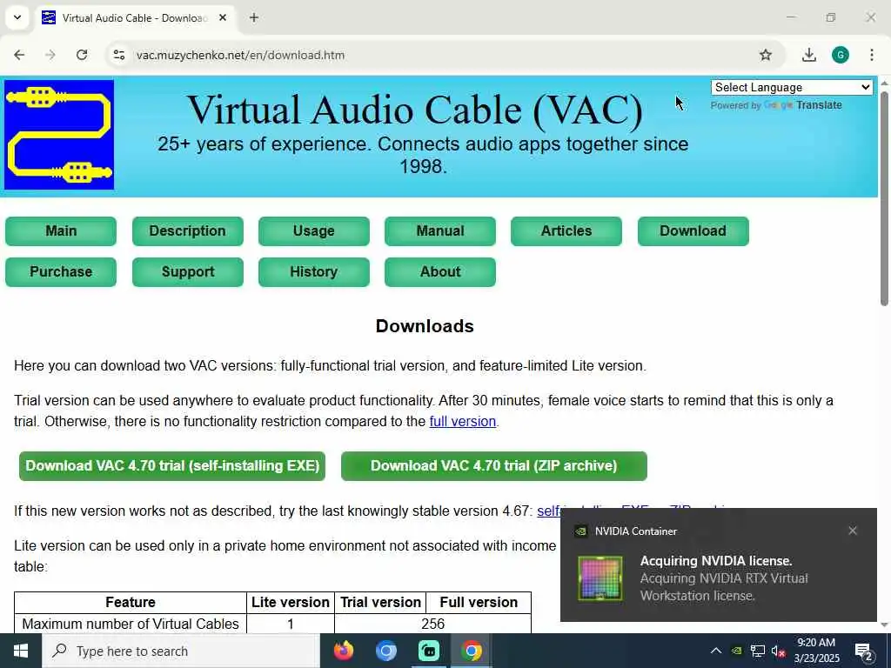
Task: Click the 'Powered by Google Translate' text
Action: pos(775,105)
